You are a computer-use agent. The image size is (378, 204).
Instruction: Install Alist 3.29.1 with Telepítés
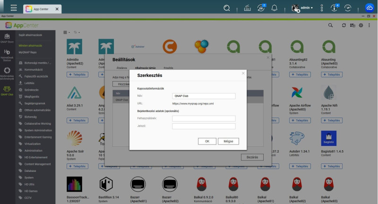point(77,120)
